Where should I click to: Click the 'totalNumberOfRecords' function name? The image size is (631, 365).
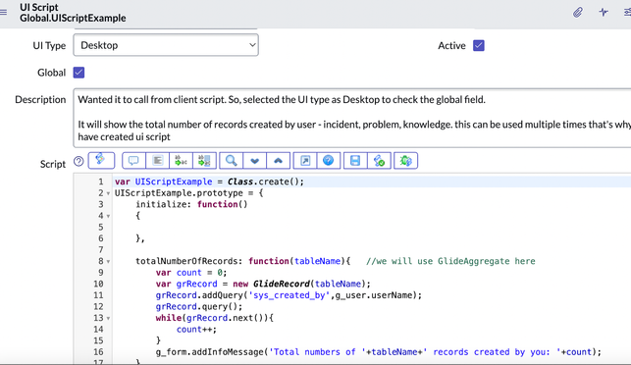pyautogui.click(x=186, y=261)
